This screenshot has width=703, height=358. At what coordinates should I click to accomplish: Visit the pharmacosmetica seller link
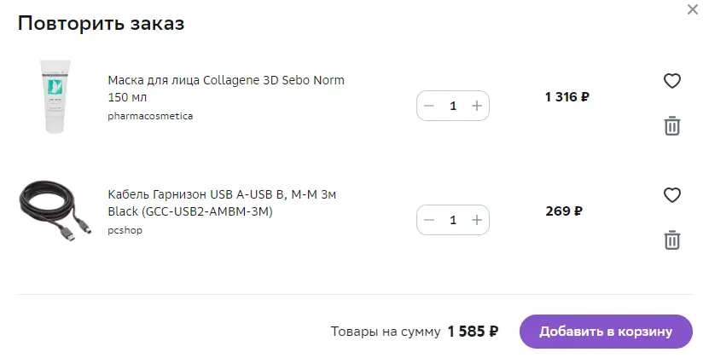tap(150, 116)
